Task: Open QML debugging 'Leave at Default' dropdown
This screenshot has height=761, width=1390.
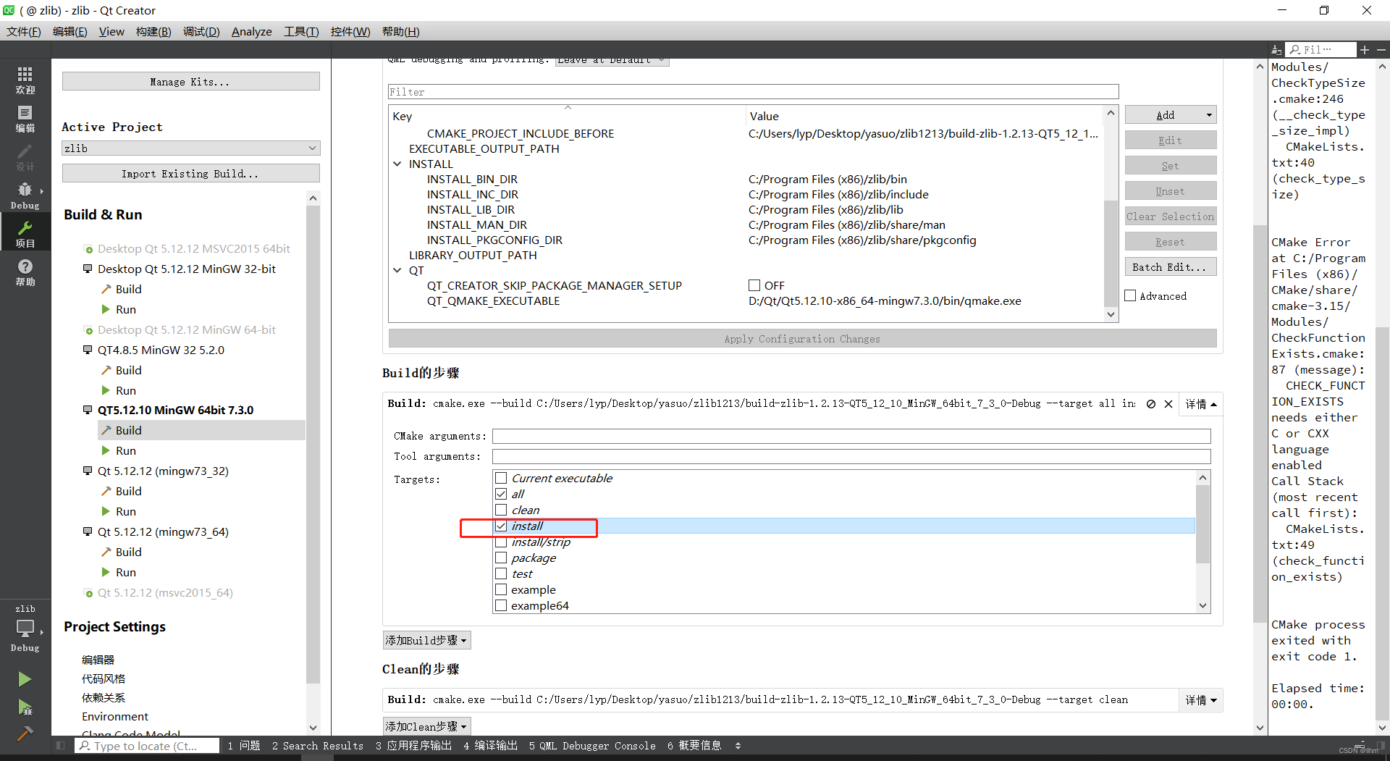Action: (x=612, y=61)
